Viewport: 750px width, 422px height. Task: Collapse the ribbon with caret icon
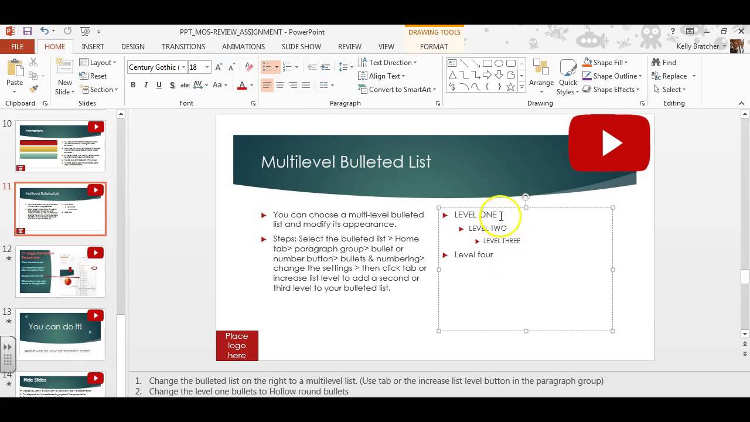[x=741, y=103]
